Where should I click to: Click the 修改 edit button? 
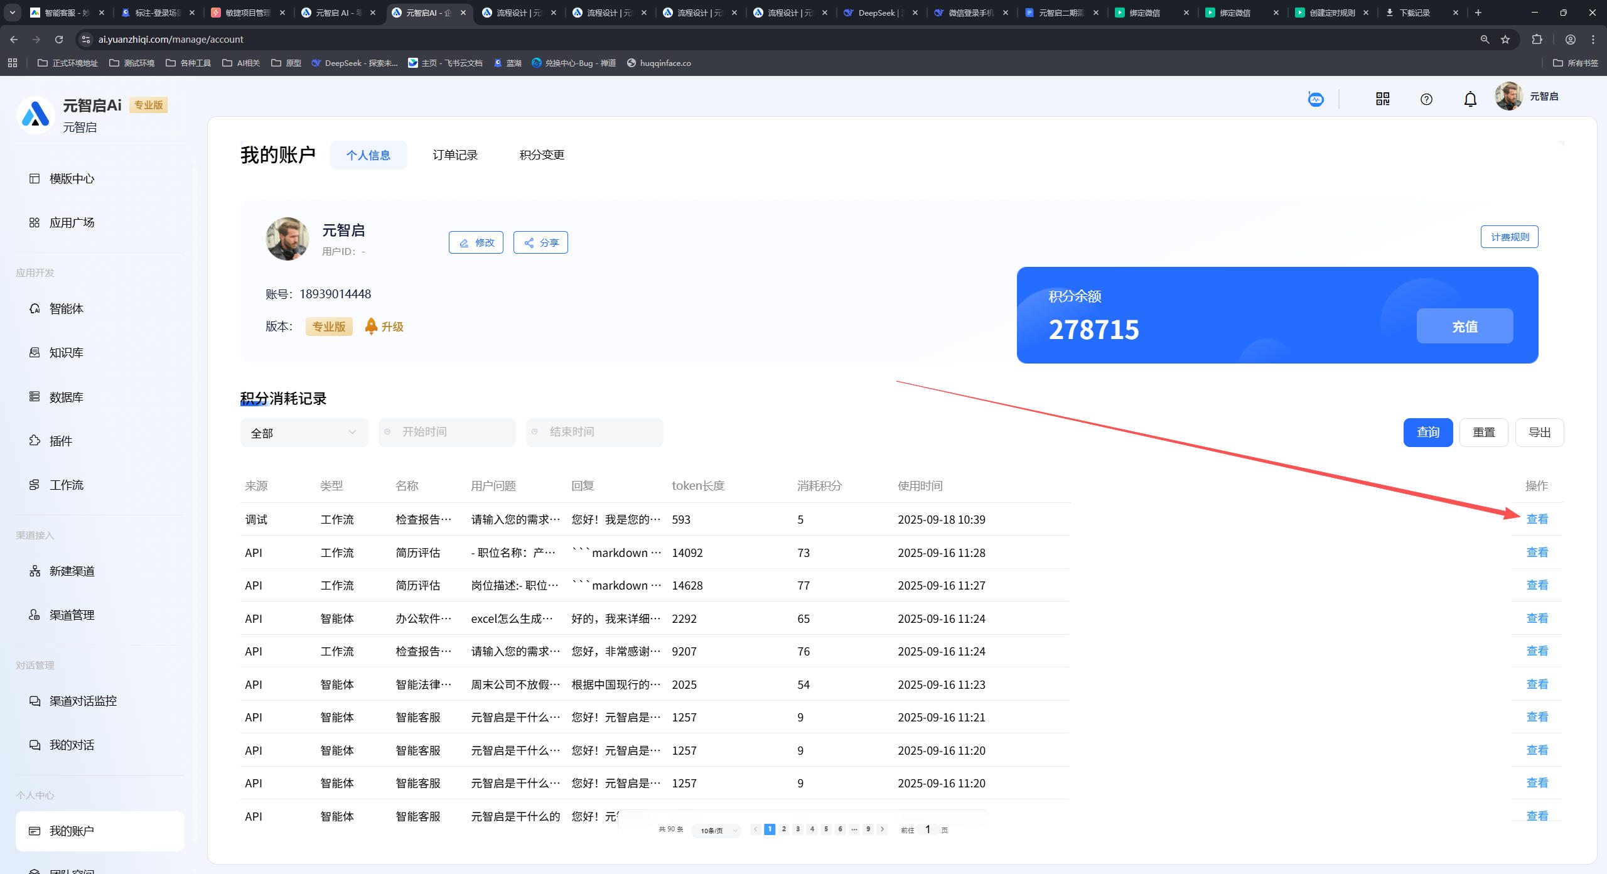point(476,242)
